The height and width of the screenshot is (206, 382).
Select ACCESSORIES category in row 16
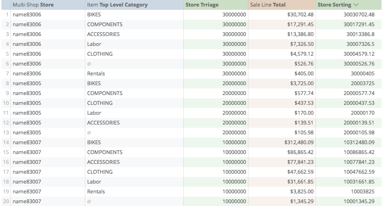tap(103, 162)
